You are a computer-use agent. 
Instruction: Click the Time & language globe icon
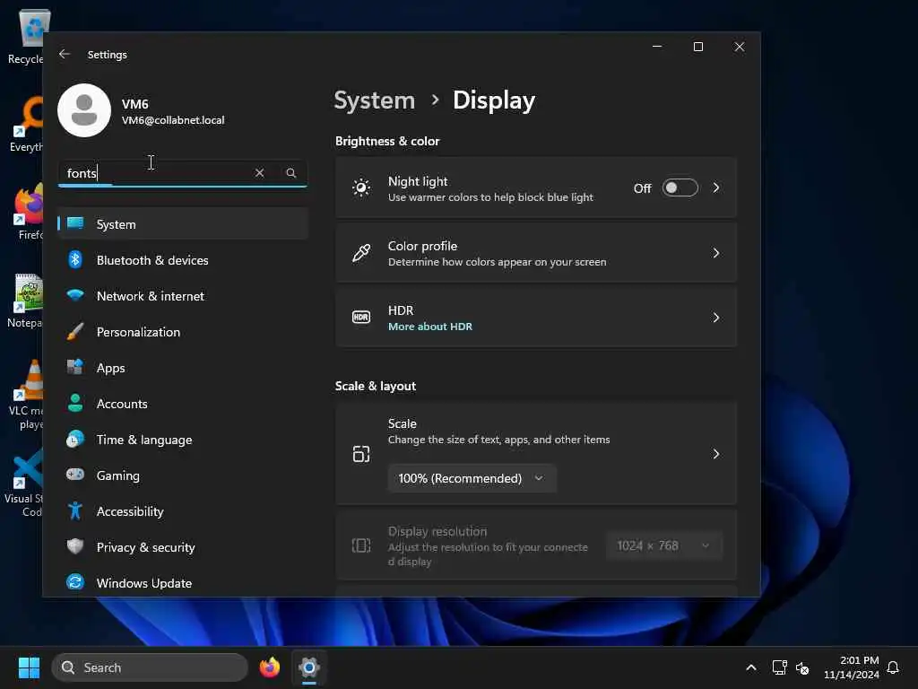tap(75, 440)
